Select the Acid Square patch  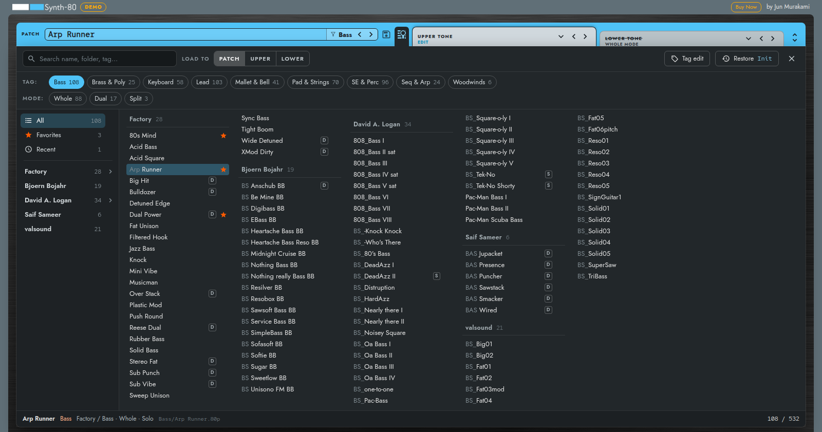[x=177, y=158]
